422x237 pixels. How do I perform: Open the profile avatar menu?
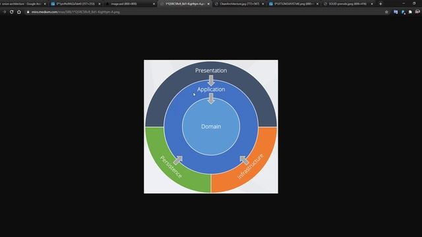417,12
